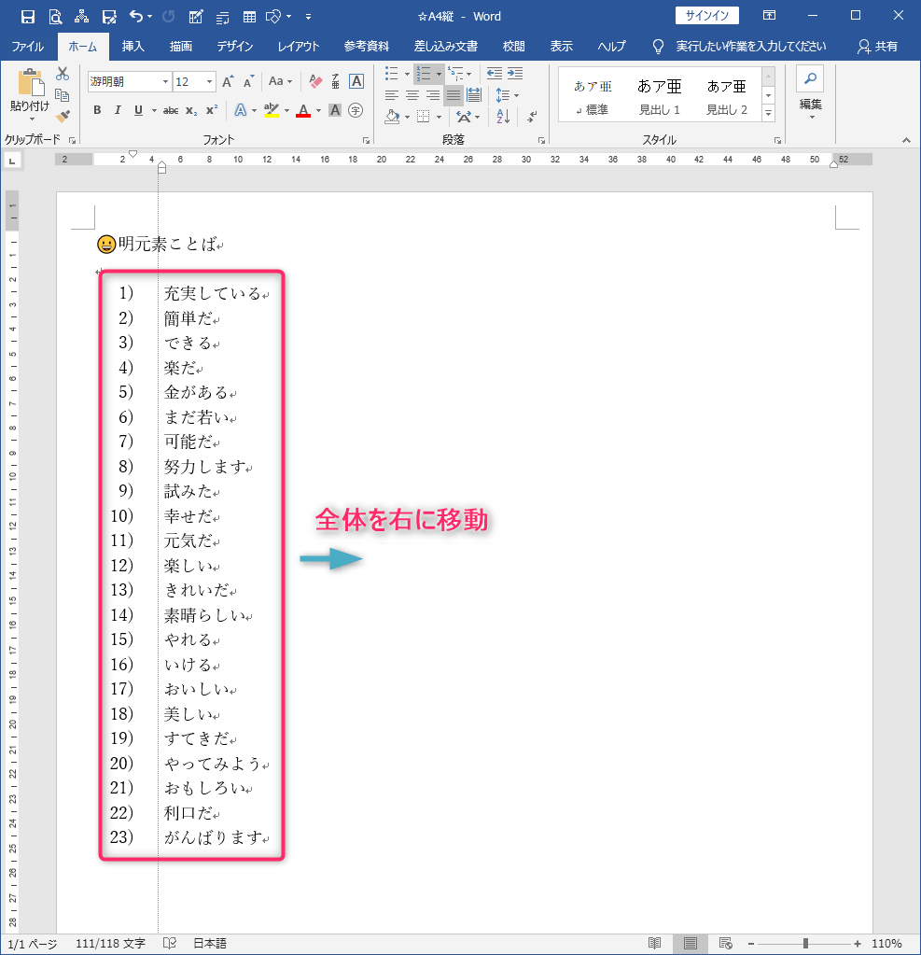Viewport: 921px width, 955px height.
Task: Click the zoom slider handle
Action: [805, 944]
